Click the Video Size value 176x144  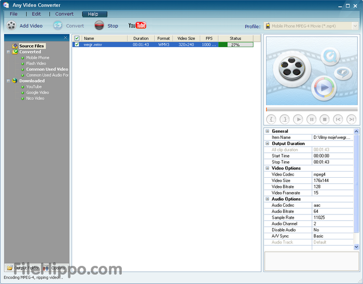pos(321,180)
